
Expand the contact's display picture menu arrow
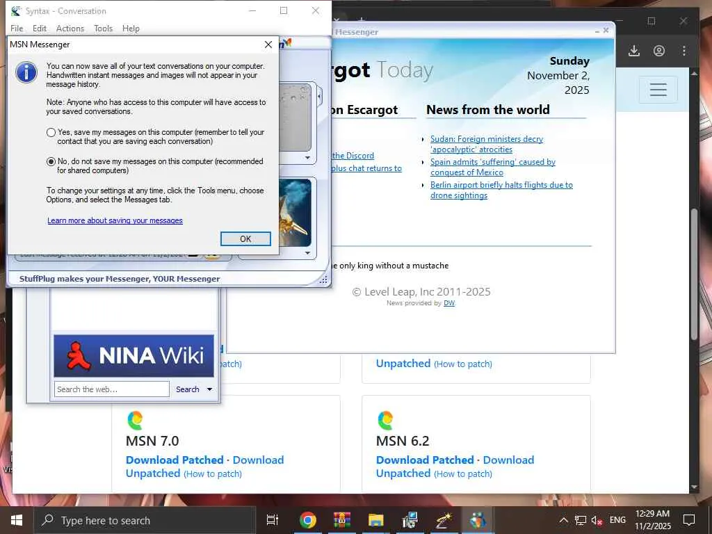[x=307, y=158]
